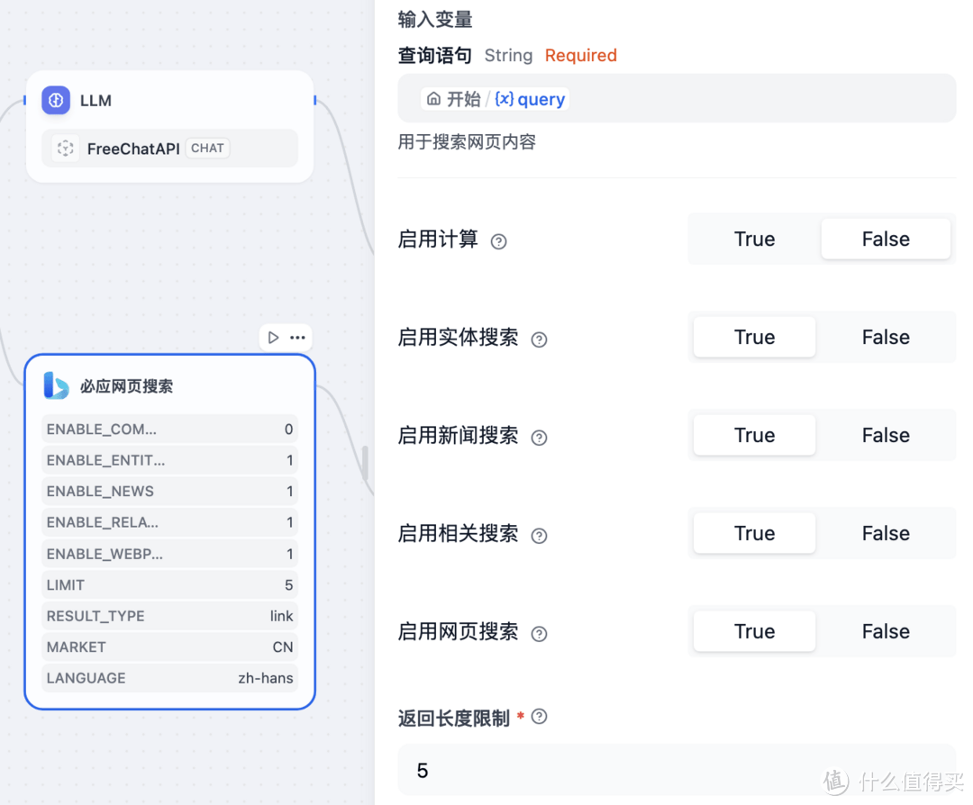The image size is (973, 805).
Task: Click the help icon beside 返回长度限制
Action: pos(539,717)
